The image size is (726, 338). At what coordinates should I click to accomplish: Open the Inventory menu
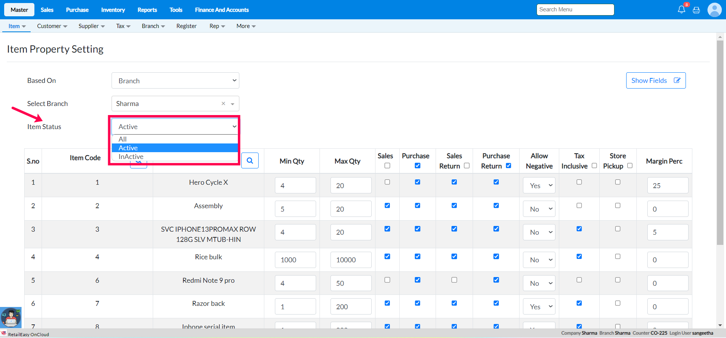click(x=113, y=10)
